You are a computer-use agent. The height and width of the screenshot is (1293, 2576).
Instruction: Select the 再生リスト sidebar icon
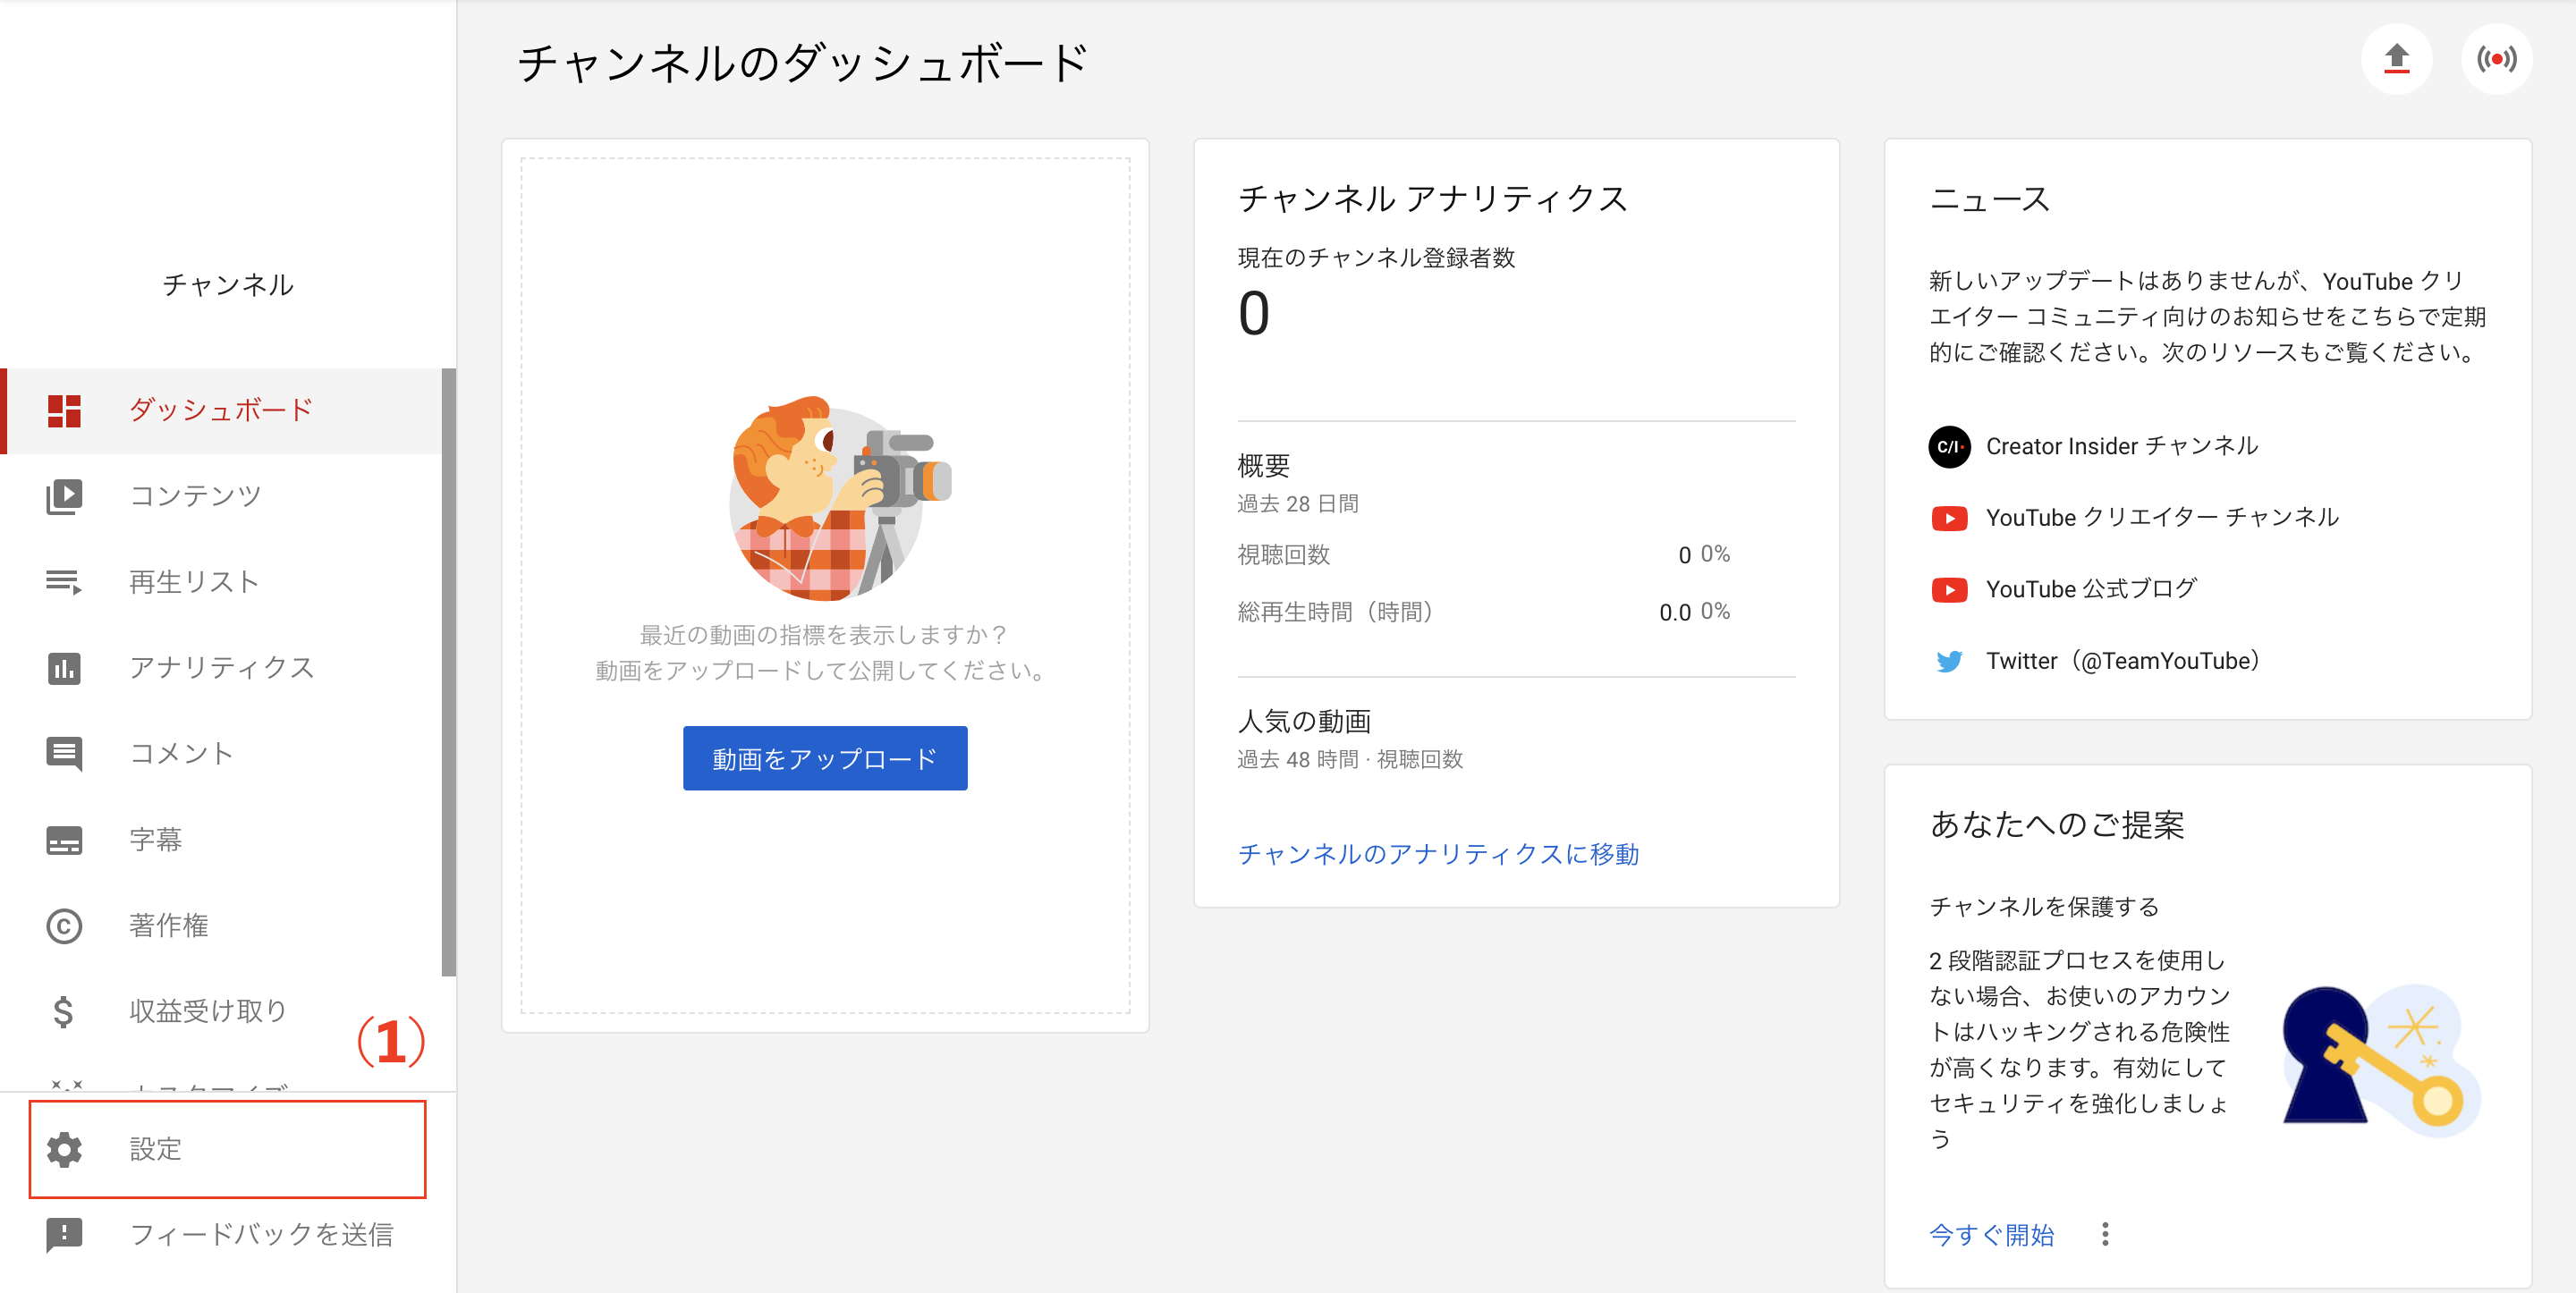(64, 582)
